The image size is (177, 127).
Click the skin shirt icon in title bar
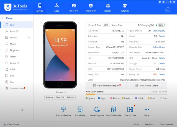tap(160, 2)
